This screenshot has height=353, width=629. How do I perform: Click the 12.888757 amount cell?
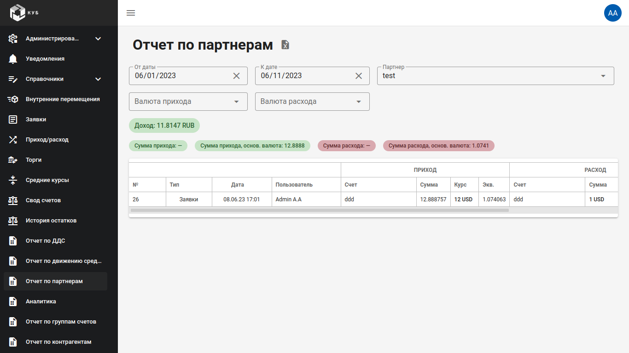tap(433, 199)
